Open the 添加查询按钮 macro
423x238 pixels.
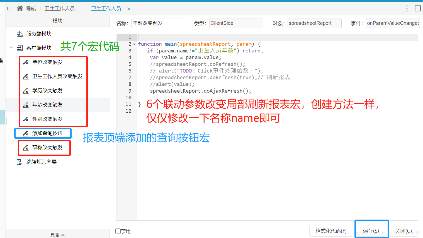[x=47, y=133]
